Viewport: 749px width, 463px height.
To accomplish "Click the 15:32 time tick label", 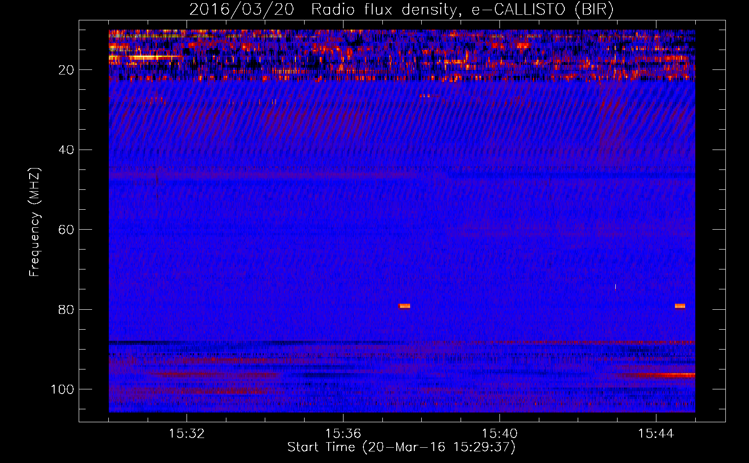I will 187,434.
